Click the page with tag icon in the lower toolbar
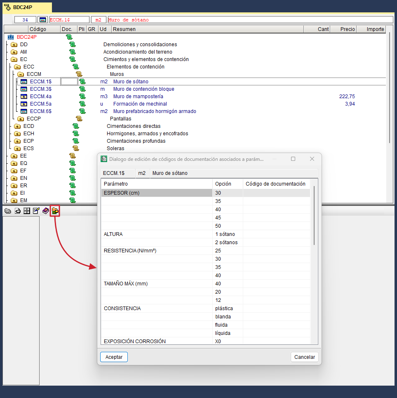The height and width of the screenshot is (398, 397). (17, 211)
